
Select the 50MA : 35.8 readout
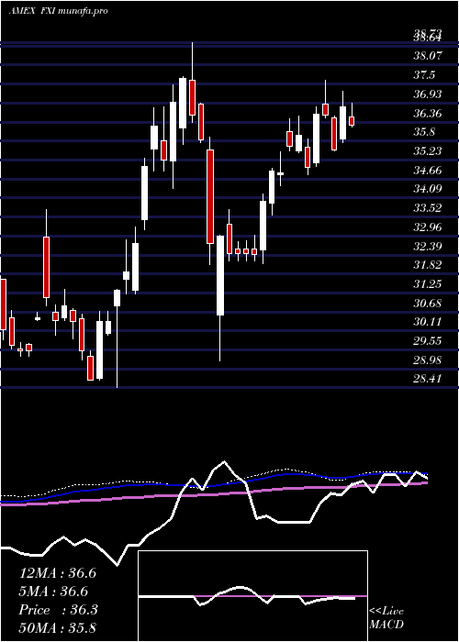[x=58, y=627]
